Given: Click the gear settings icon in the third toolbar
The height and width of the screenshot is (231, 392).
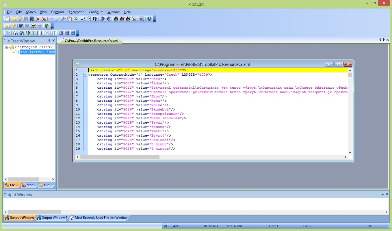Looking at the screenshot, I should point(22,33).
